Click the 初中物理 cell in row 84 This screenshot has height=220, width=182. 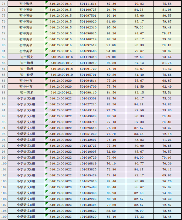click(x=26, y=69)
